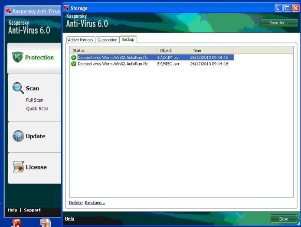This screenshot has width=301, height=227.
Task: Open Help in the main Kaspersky window
Action: pos(13,210)
